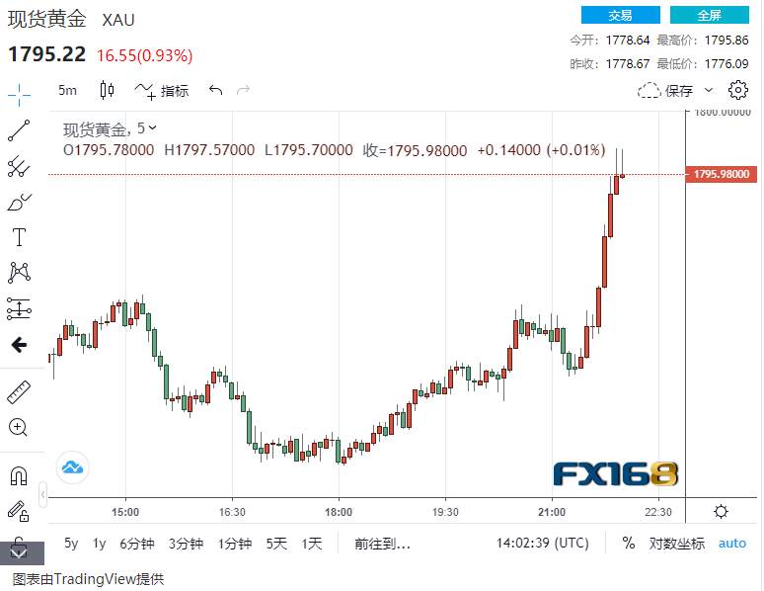Screen dimensions: 764x591
Task: Select the trend line drawing tool
Action: point(19,130)
